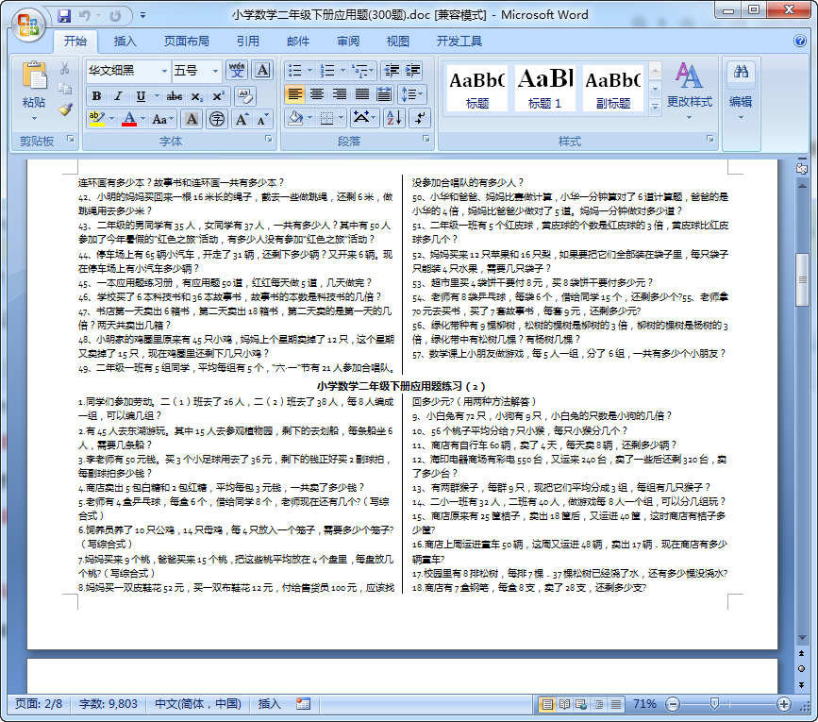This screenshot has height=722, width=818.
Task: Apply strikethrough formatting
Action: point(175,96)
